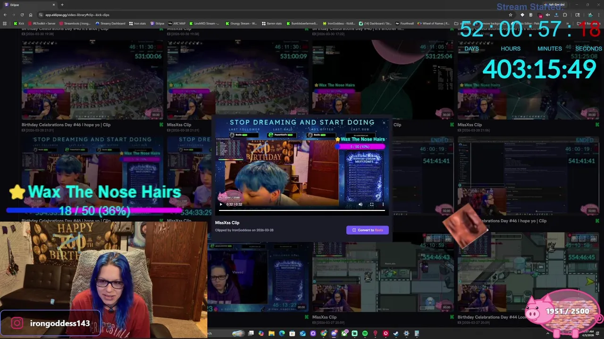Open Microsoft Store from taskbar
The width and height of the screenshot is (604, 339).
click(x=292, y=333)
